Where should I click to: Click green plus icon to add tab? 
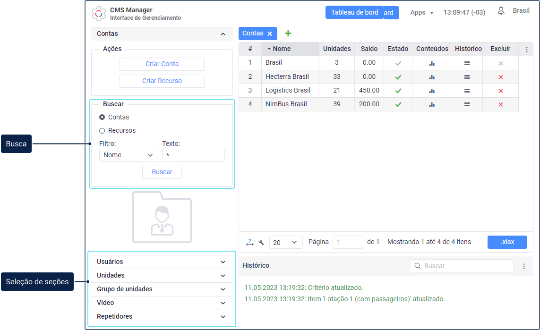(288, 34)
